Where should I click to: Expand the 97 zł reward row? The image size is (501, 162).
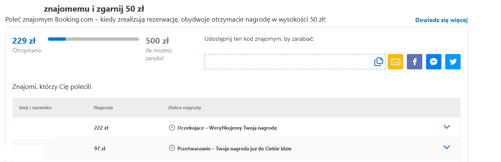447,147
